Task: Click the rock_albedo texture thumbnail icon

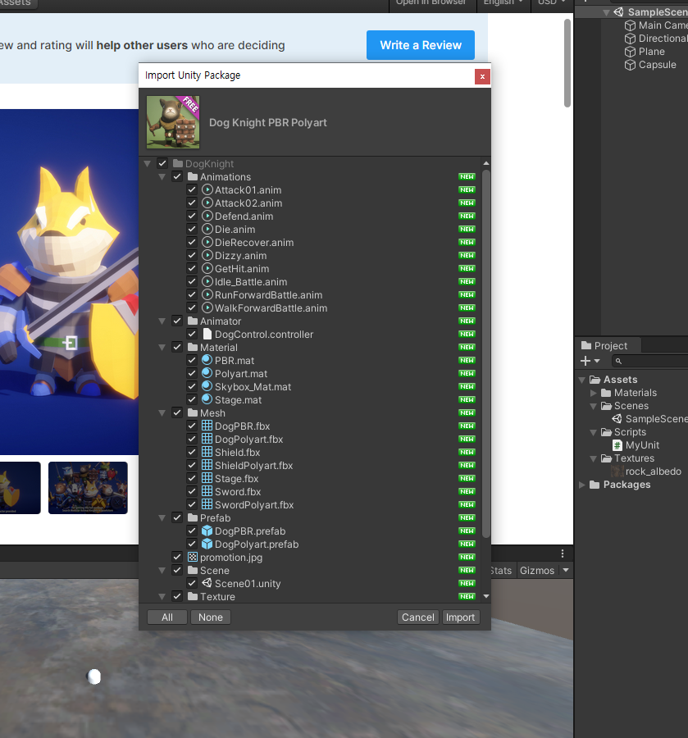Action: click(617, 471)
